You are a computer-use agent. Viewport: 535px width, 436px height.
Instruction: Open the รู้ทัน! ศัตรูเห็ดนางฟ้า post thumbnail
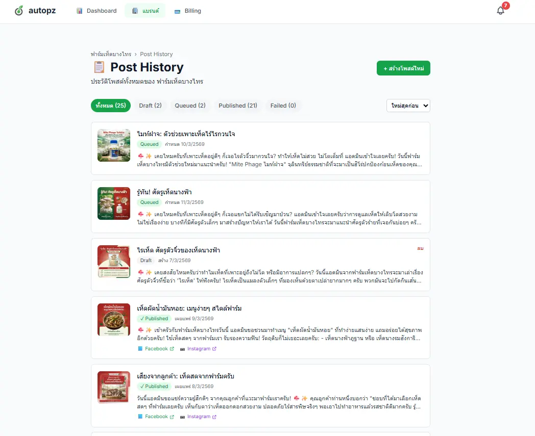click(114, 203)
